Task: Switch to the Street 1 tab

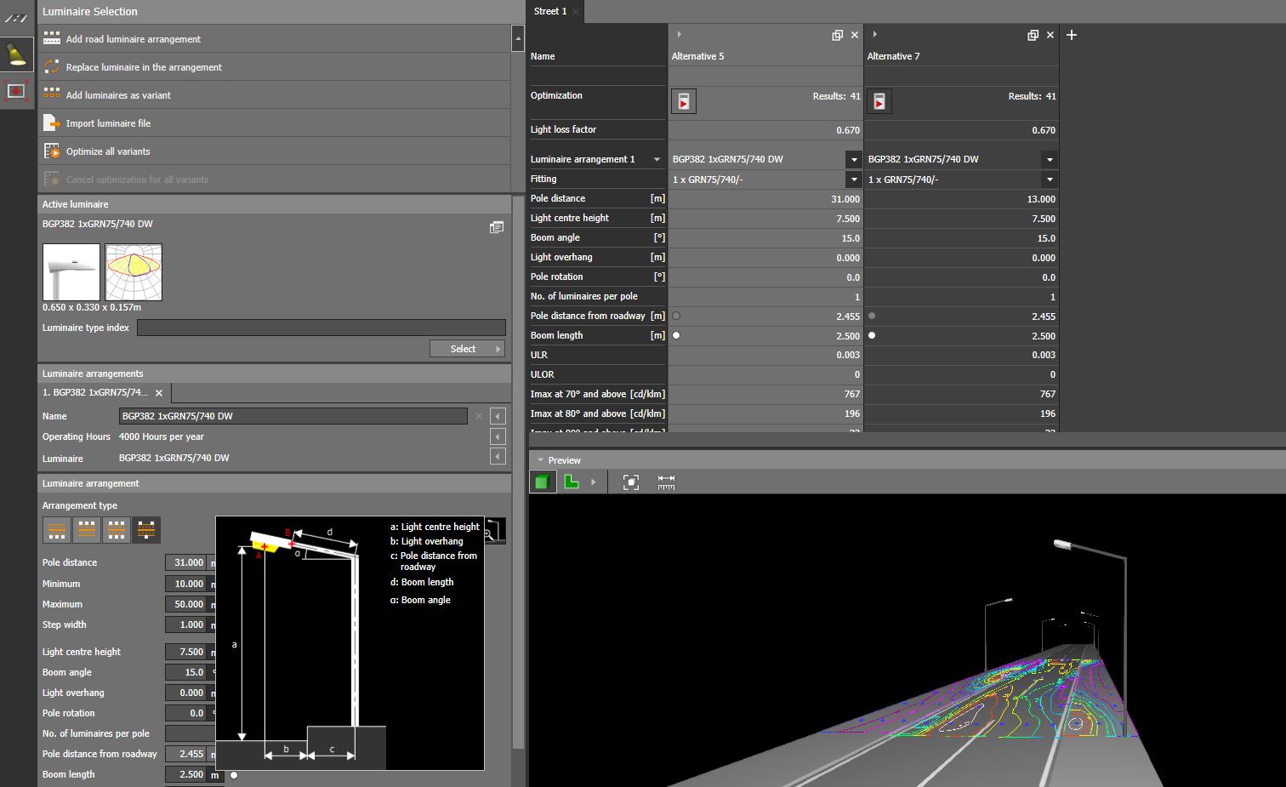Action: point(549,11)
